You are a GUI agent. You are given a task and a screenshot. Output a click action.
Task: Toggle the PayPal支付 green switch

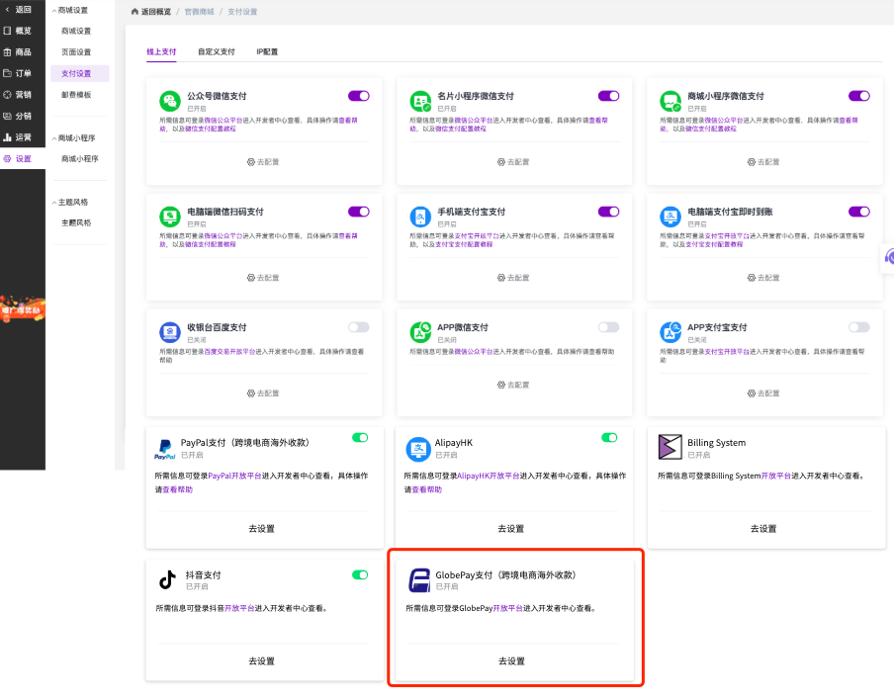point(360,438)
